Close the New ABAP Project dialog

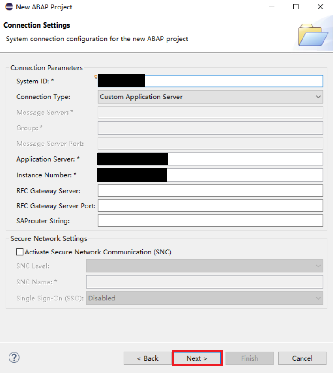click(x=320, y=7)
